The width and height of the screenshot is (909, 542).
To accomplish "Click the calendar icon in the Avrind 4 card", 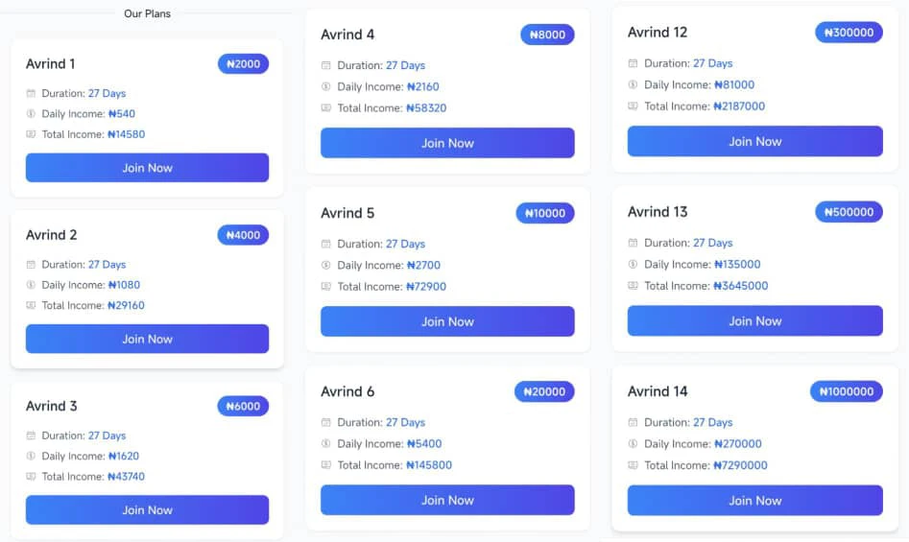I will (x=325, y=65).
